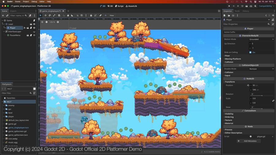Zoom out the viewport with minus button
This screenshot has width=276, height=155.
(x=47, y=22)
